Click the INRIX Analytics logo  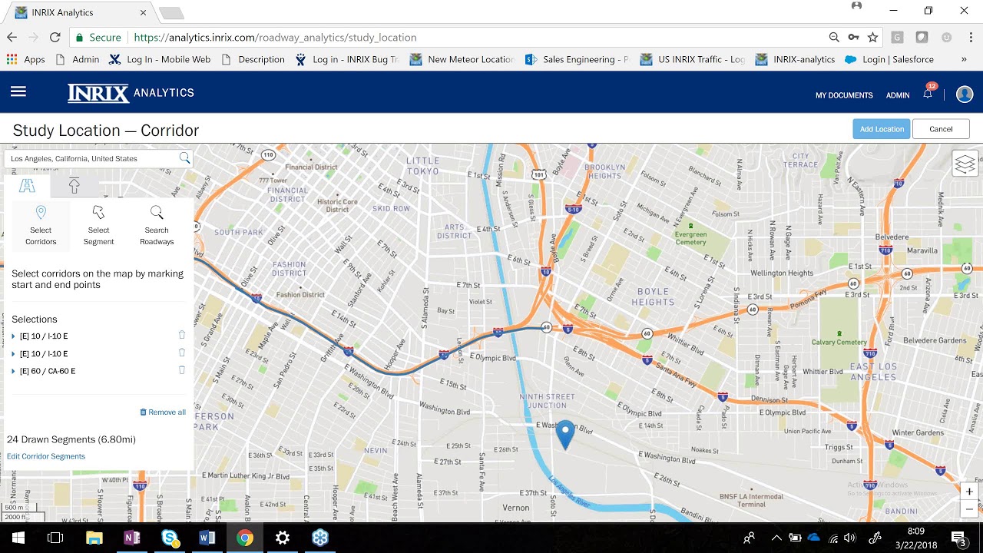pyautogui.click(x=131, y=93)
